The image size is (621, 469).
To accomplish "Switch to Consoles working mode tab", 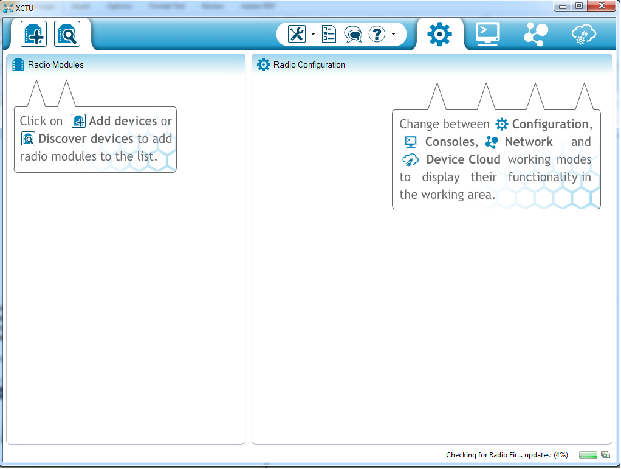I will (x=487, y=34).
